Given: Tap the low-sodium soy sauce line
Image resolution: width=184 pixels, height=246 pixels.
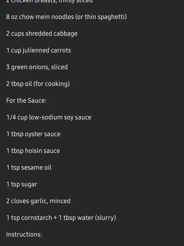Looking at the screenshot, I should tap(49, 117).
